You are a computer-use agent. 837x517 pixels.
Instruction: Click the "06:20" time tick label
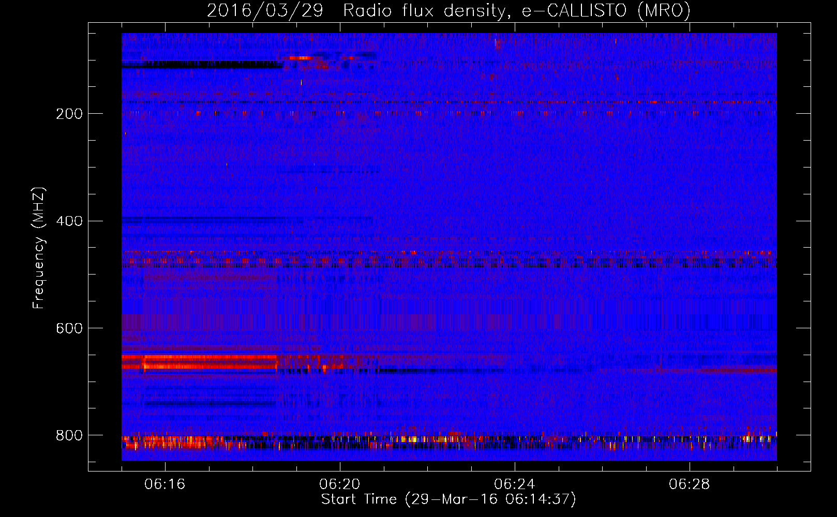tap(340, 484)
